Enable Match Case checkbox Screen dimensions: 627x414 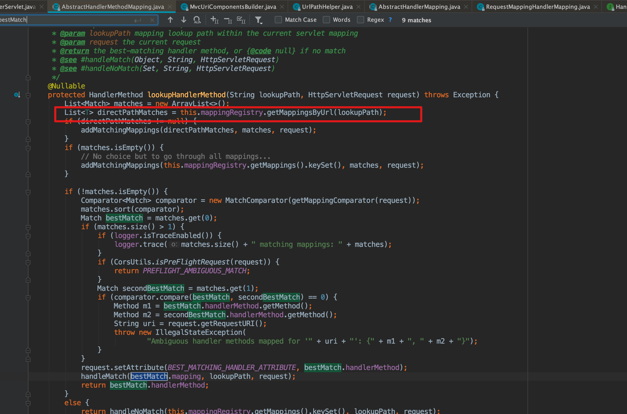pos(278,20)
